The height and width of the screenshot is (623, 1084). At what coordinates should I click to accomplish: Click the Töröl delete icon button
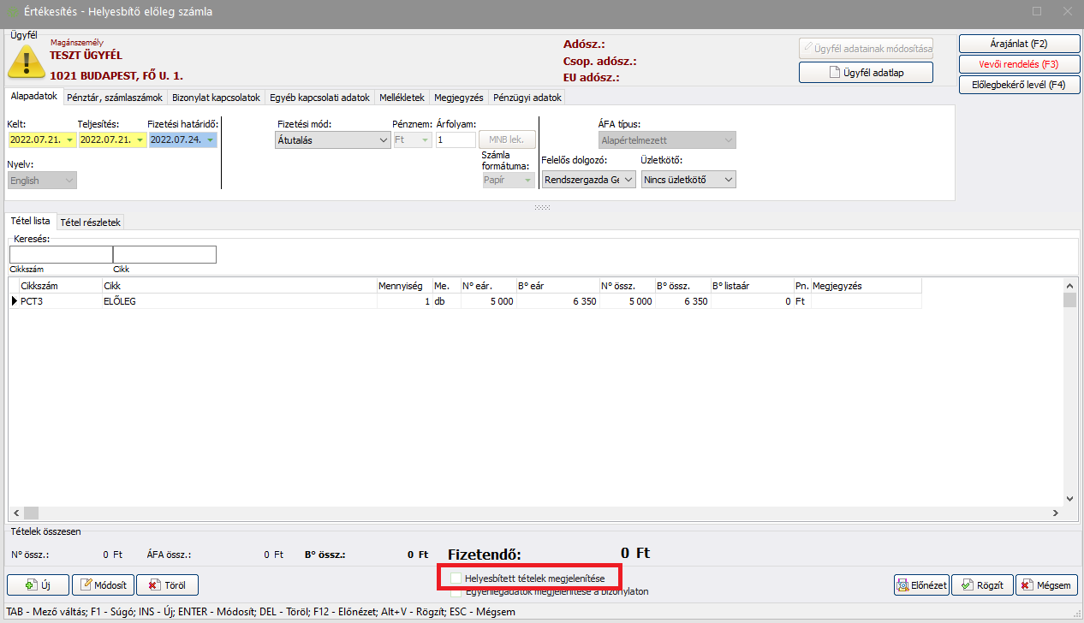(167, 585)
